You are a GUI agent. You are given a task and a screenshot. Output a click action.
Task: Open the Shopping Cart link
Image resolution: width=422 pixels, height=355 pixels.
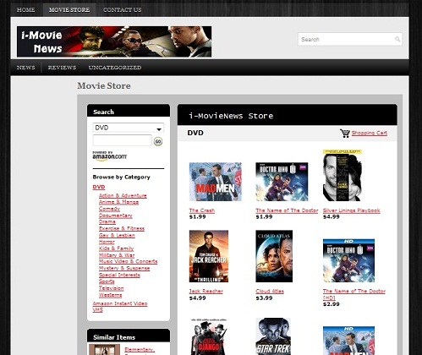click(x=370, y=133)
